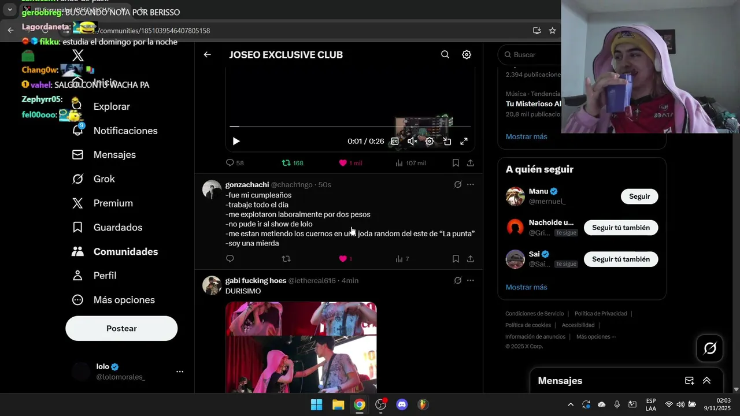
Task: Unmute the video sound
Action: coord(412,141)
